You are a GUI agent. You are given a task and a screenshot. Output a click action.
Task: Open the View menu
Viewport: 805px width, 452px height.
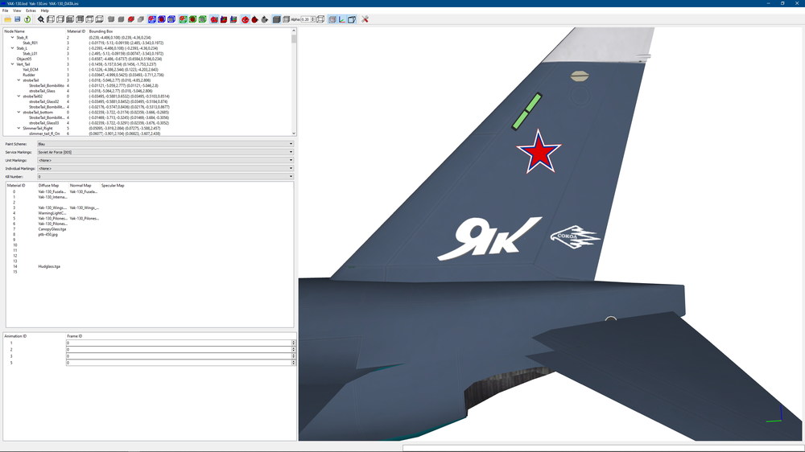point(17,10)
